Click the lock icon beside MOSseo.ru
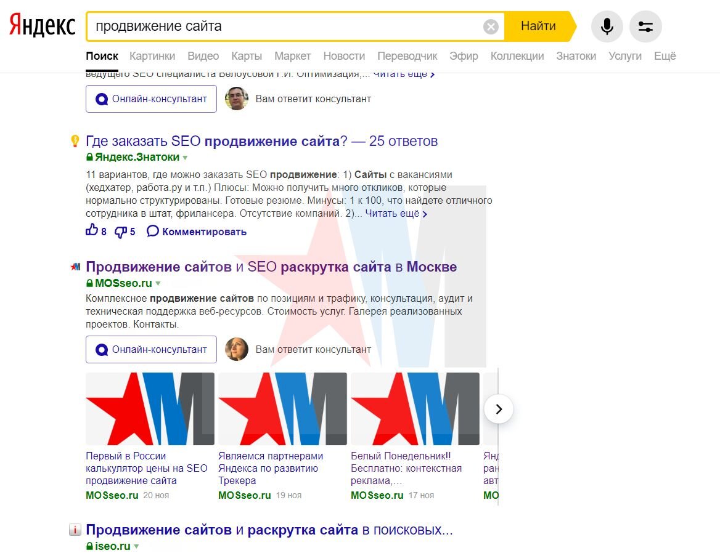Screen dimensions: 720x553 (89, 283)
